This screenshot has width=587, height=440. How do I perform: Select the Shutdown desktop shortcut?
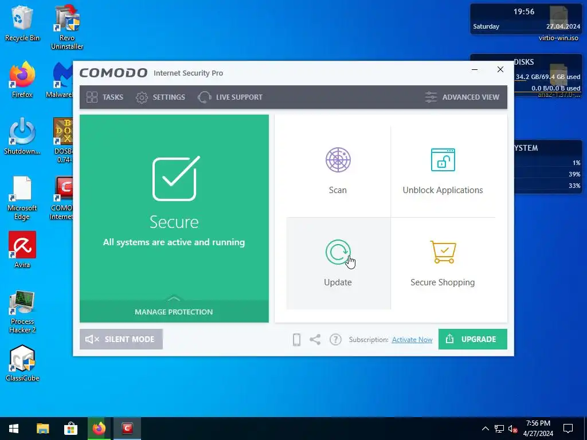point(22,136)
